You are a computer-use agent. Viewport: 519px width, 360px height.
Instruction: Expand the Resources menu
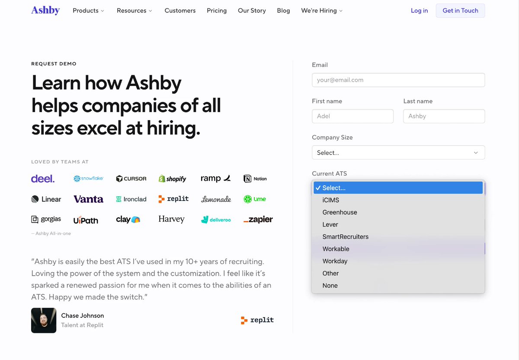click(x=134, y=10)
